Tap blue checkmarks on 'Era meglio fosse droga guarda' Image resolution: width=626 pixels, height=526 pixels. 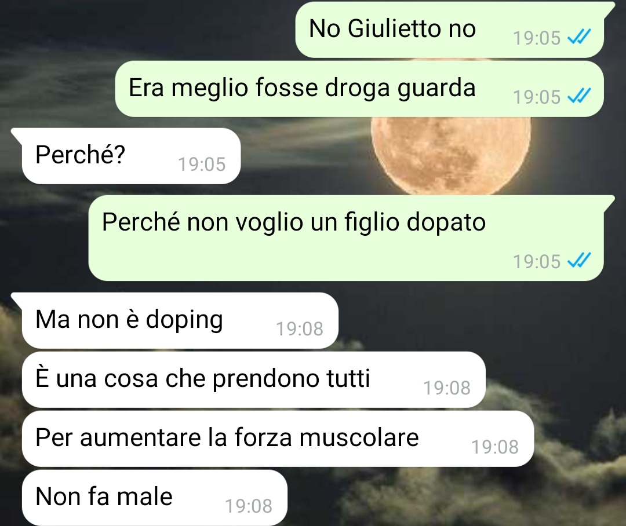[579, 96]
